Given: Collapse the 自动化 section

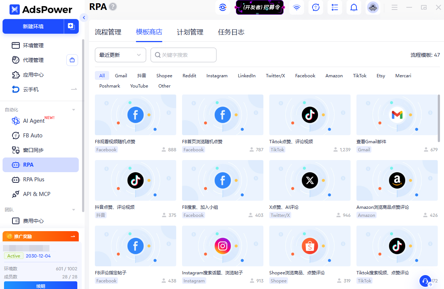Looking at the screenshot, I should click(x=74, y=110).
